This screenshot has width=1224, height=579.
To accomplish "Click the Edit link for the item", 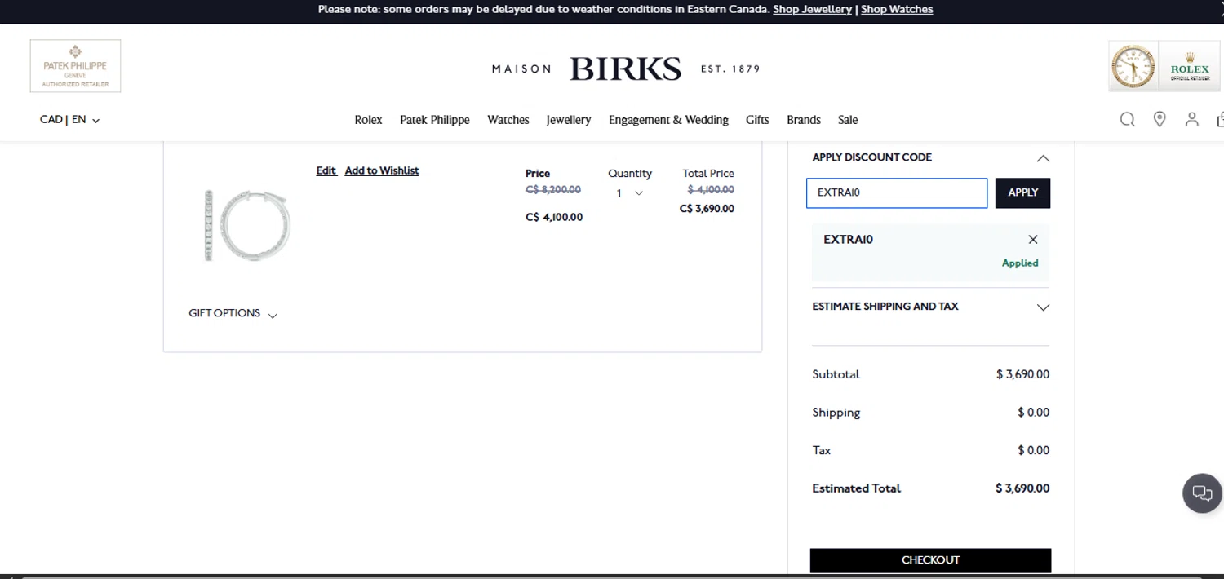I will click(x=326, y=170).
